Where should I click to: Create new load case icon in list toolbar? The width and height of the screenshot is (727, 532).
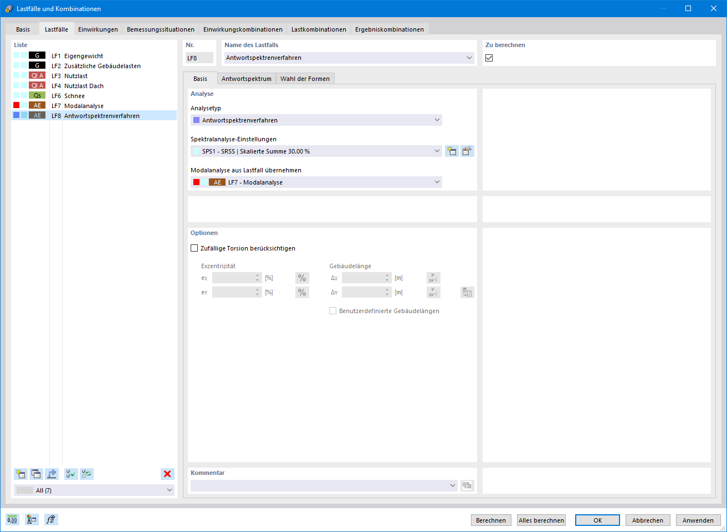[21, 474]
